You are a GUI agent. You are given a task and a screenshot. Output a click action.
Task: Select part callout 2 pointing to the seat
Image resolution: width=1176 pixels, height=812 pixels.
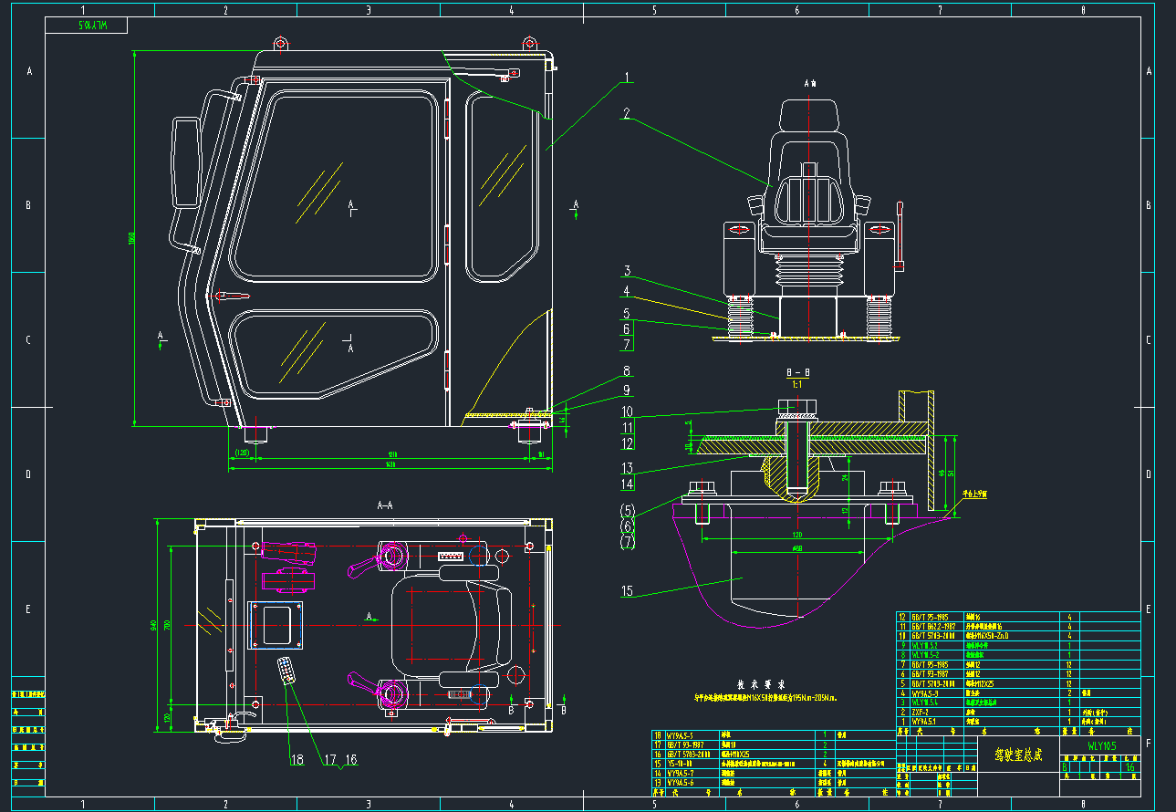coord(627,114)
